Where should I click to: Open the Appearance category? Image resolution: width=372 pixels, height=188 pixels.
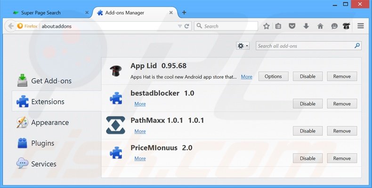click(57, 122)
